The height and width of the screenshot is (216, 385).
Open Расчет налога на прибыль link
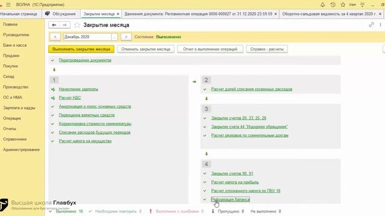tap(235, 182)
